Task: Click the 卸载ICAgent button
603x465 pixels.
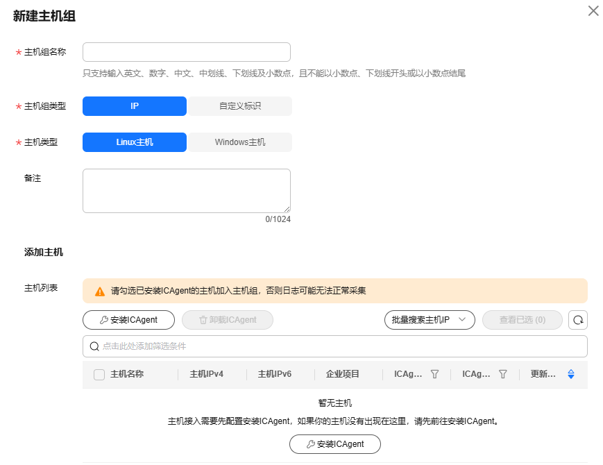Action: 228,320
